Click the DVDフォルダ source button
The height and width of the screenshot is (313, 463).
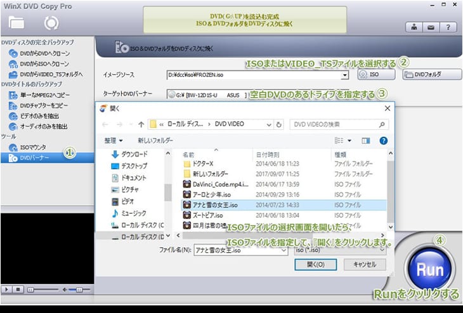(432, 74)
